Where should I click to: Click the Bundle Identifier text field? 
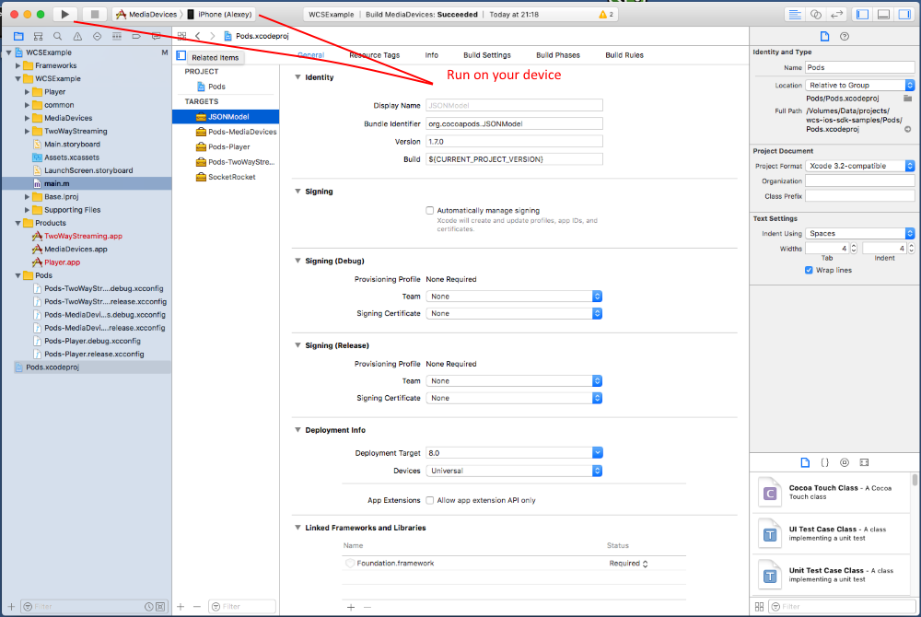point(514,123)
